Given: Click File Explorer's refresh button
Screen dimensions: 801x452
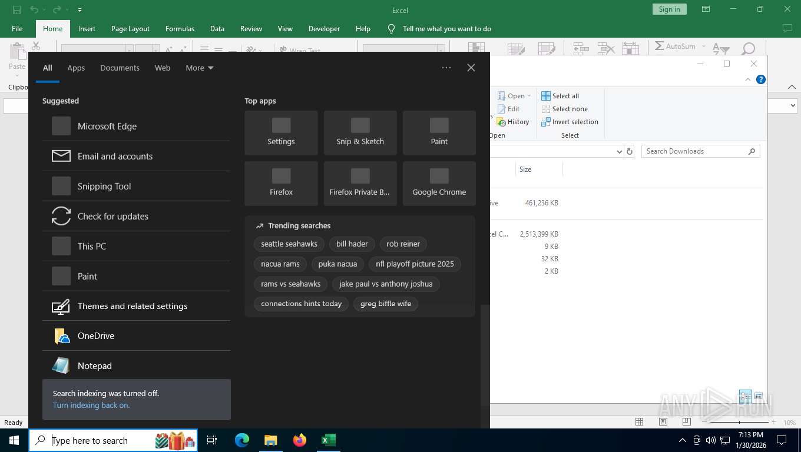Looking at the screenshot, I should [x=630, y=151].
